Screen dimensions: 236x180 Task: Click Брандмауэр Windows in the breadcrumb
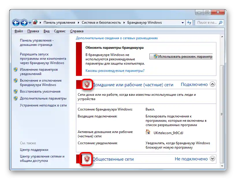click(144, 22)
